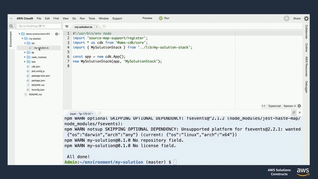Viewport: 318px width, 179px height.
Task: Select package.json in the file tree
Action: click(38, 81)
